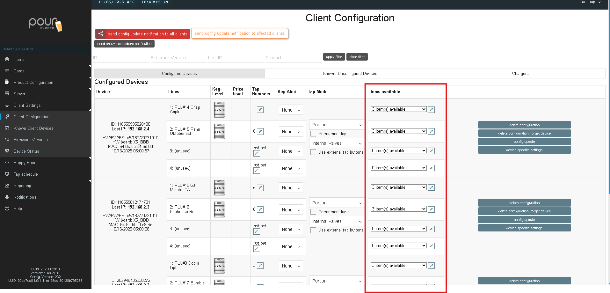Edit tap number 3 for Coors Light
Viewport: 610px width, 293px height.
click(260, 266)
